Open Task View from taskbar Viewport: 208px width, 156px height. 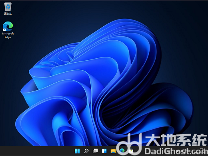pos(95,151)
